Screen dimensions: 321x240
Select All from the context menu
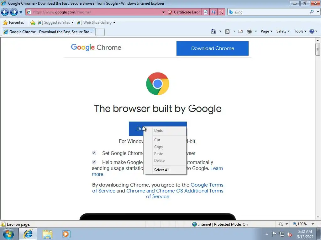(165, 170)
